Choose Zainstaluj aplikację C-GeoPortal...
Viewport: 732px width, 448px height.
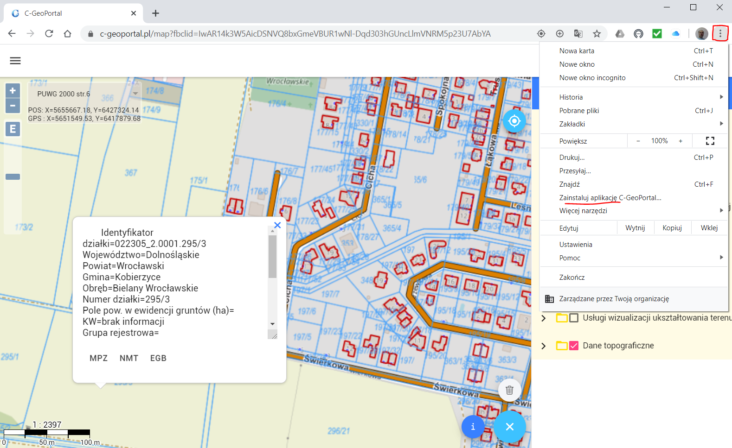point(634,198)
